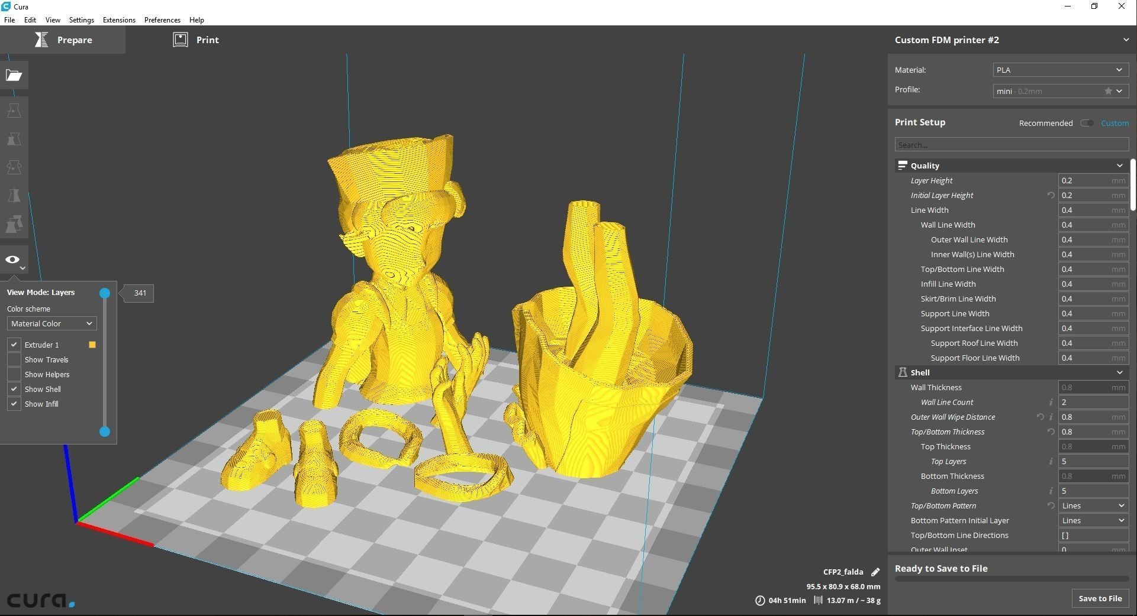1137x616 pixels.
Task: Open the view mode dropdown arrow
Action: pyautogui.click(x=22, y=268)
